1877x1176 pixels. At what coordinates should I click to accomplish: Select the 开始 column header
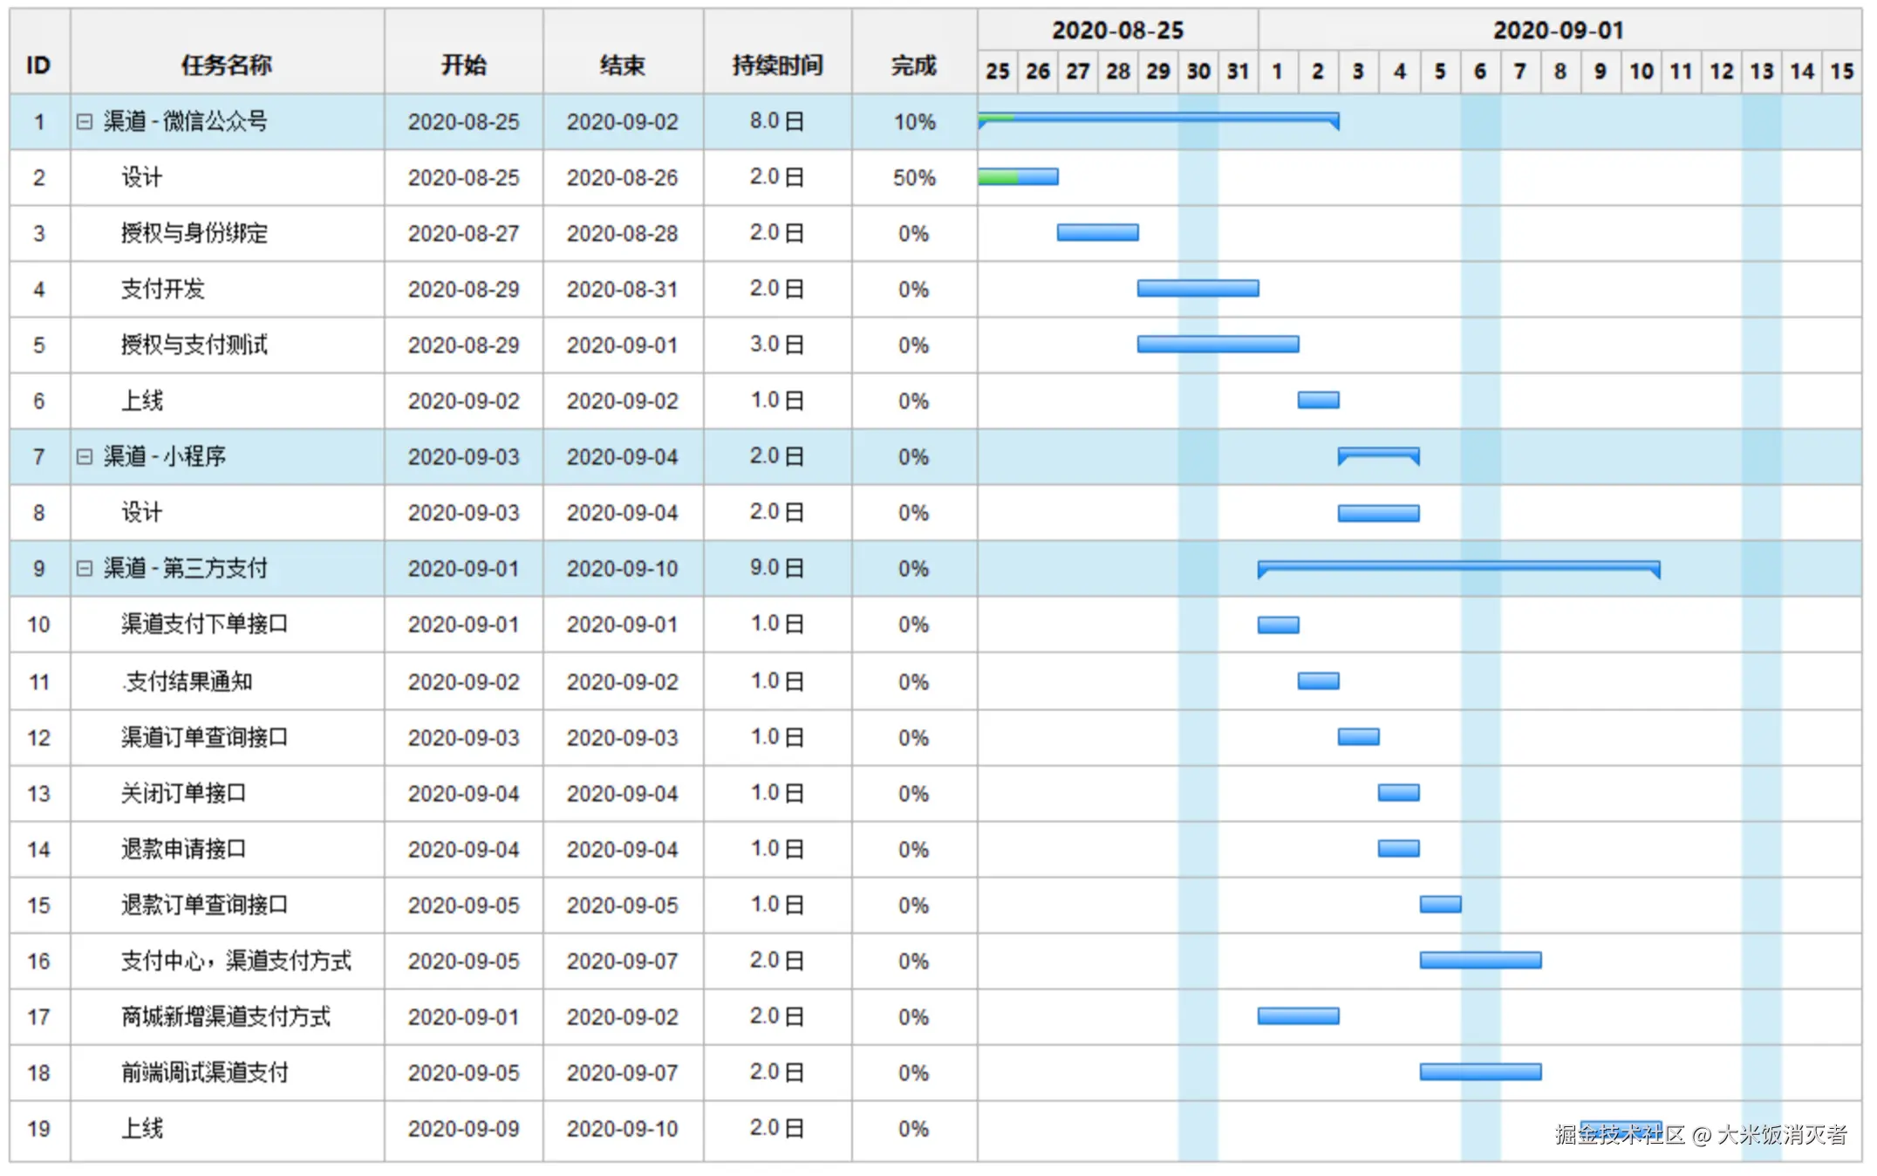(463, 65)
